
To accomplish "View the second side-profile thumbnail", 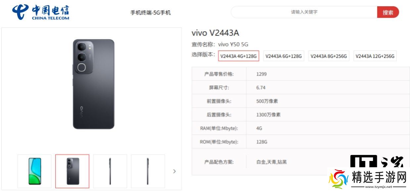I will pyautogui.click(x=148, y=171).
